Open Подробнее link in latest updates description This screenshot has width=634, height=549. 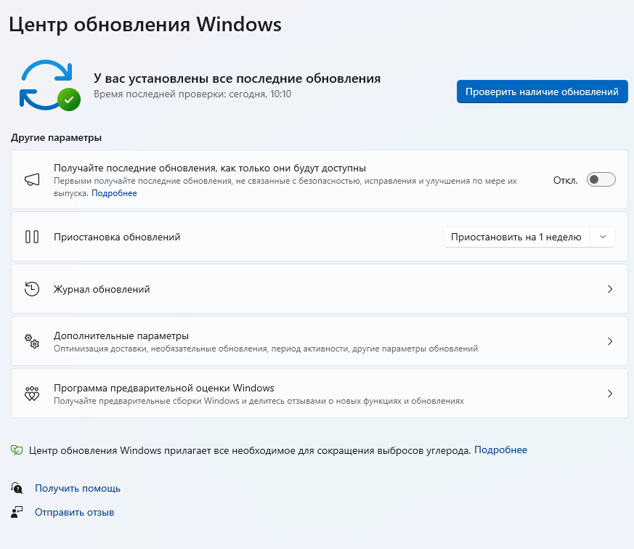tap(114, 193)
